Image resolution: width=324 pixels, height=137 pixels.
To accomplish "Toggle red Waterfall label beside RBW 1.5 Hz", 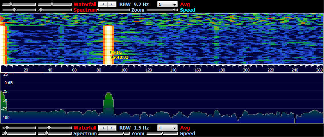I will coord(85,128).
